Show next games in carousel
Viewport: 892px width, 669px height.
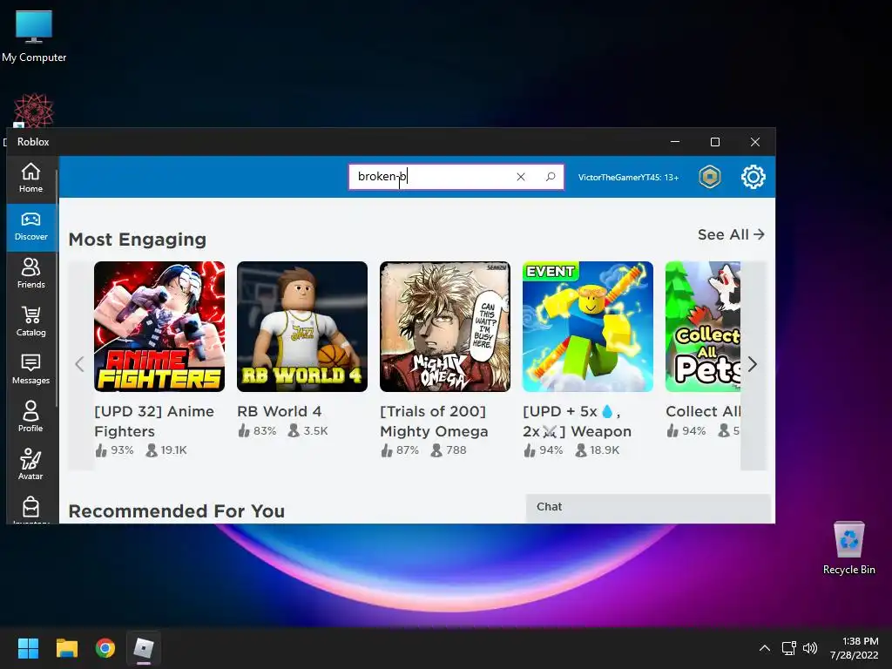(753, 364)
